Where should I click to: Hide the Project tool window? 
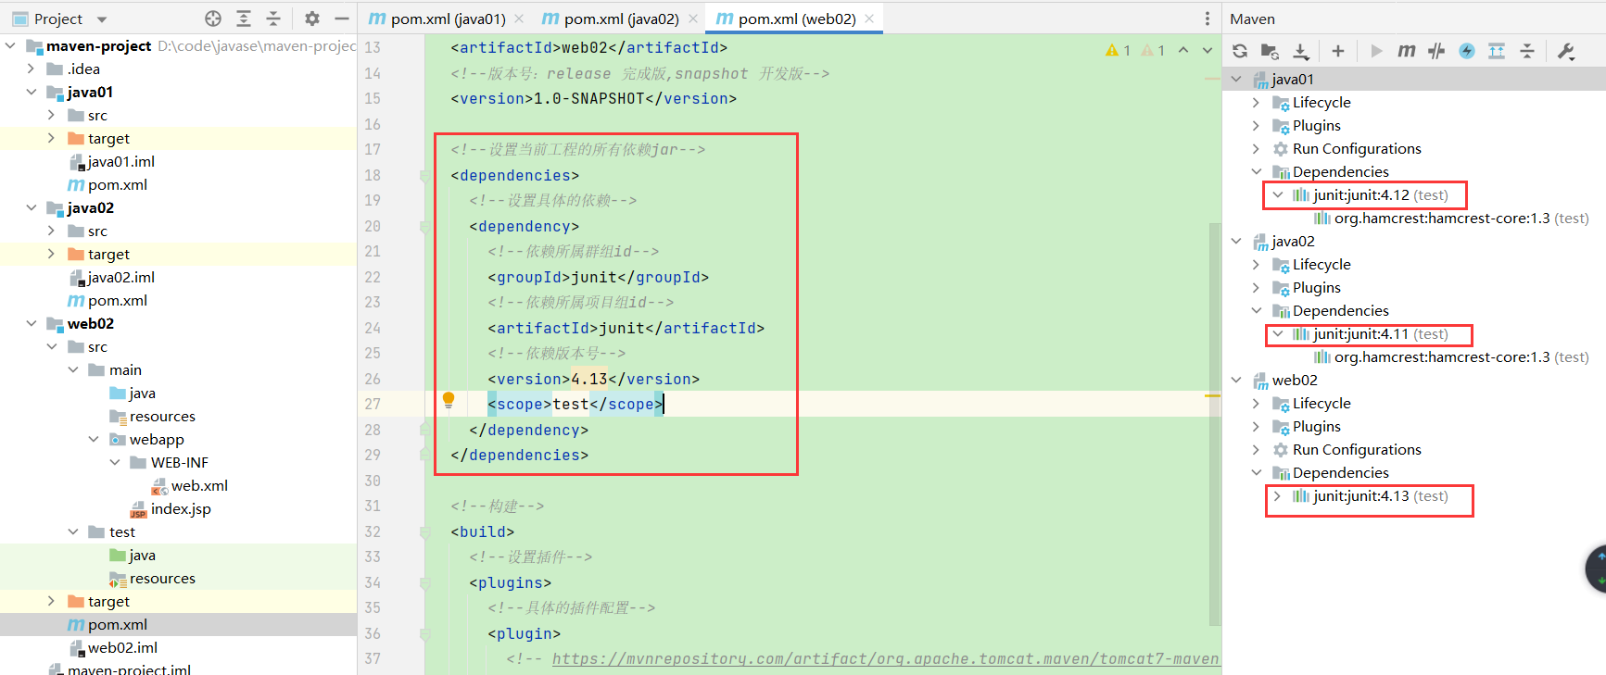click(342, 19)
